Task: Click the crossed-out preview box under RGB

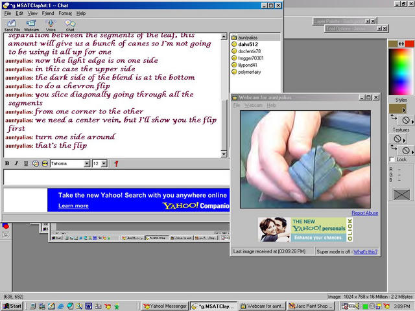Action: [401, 194]
